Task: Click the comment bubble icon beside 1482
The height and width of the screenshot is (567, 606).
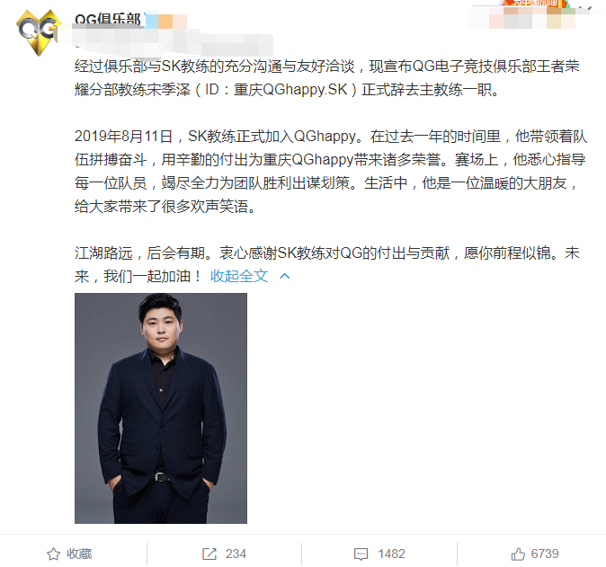Action: point(361,554)
